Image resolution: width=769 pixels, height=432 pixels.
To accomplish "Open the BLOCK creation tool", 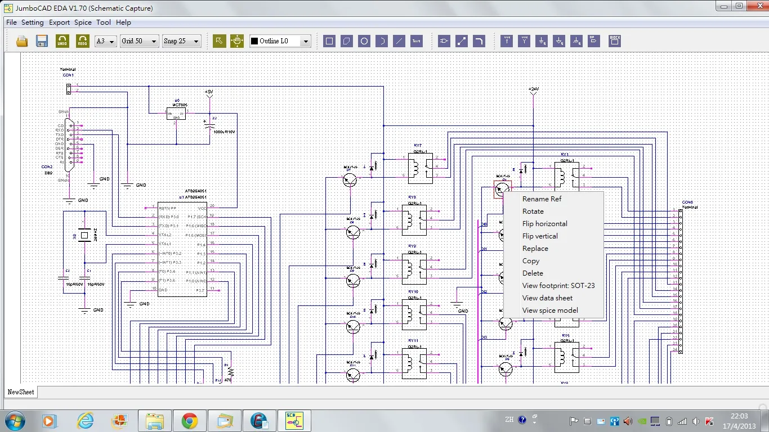I will (614, 40).
